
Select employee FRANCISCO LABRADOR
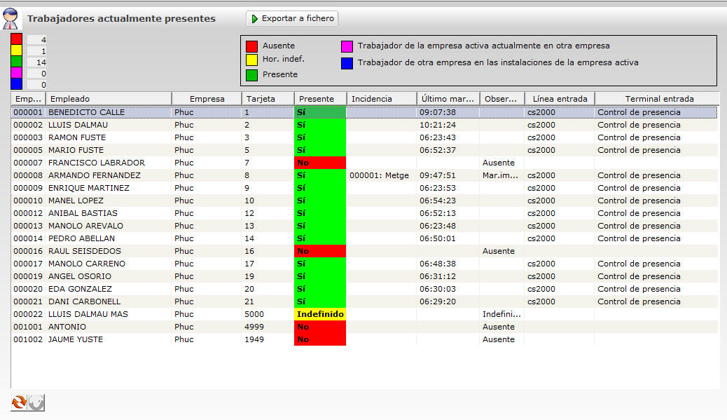tap(97, 163)
